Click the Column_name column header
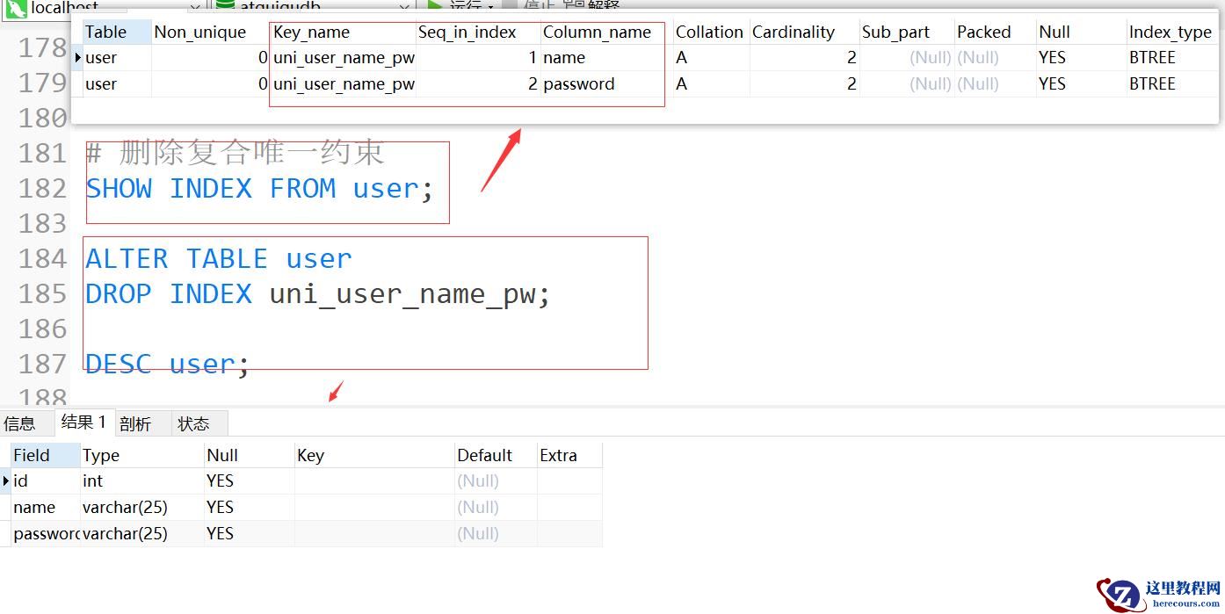 point(606,32)
